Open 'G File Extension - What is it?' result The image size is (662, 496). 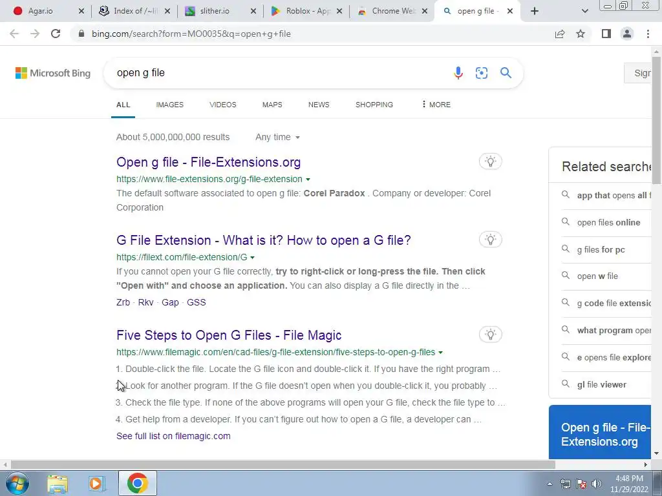(x=264, y=240)
